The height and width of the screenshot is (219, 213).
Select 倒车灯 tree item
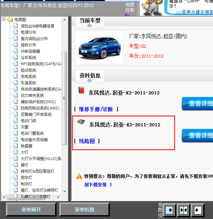26,178
